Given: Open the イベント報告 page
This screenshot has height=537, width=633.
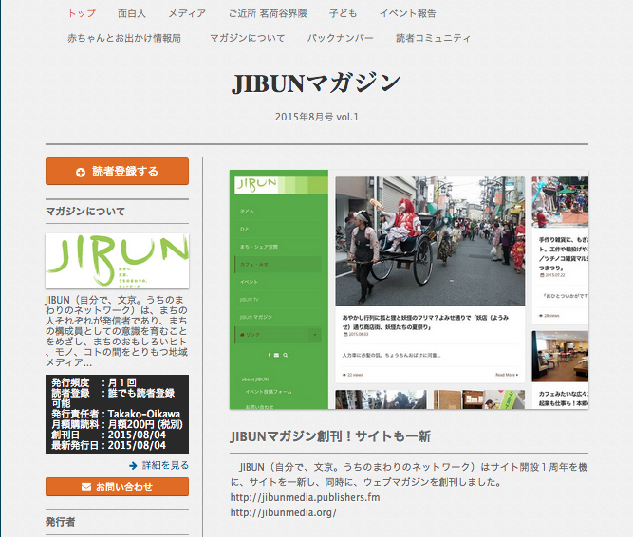Looking at the screenshot, I should pos(407,13).
